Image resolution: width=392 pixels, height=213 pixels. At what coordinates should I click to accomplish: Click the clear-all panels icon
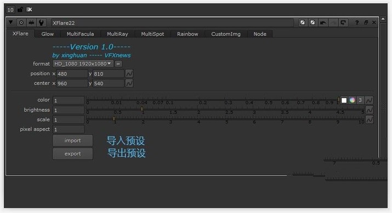[x=29, y=9]
